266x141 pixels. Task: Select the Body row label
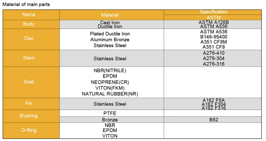click(29, 24)
